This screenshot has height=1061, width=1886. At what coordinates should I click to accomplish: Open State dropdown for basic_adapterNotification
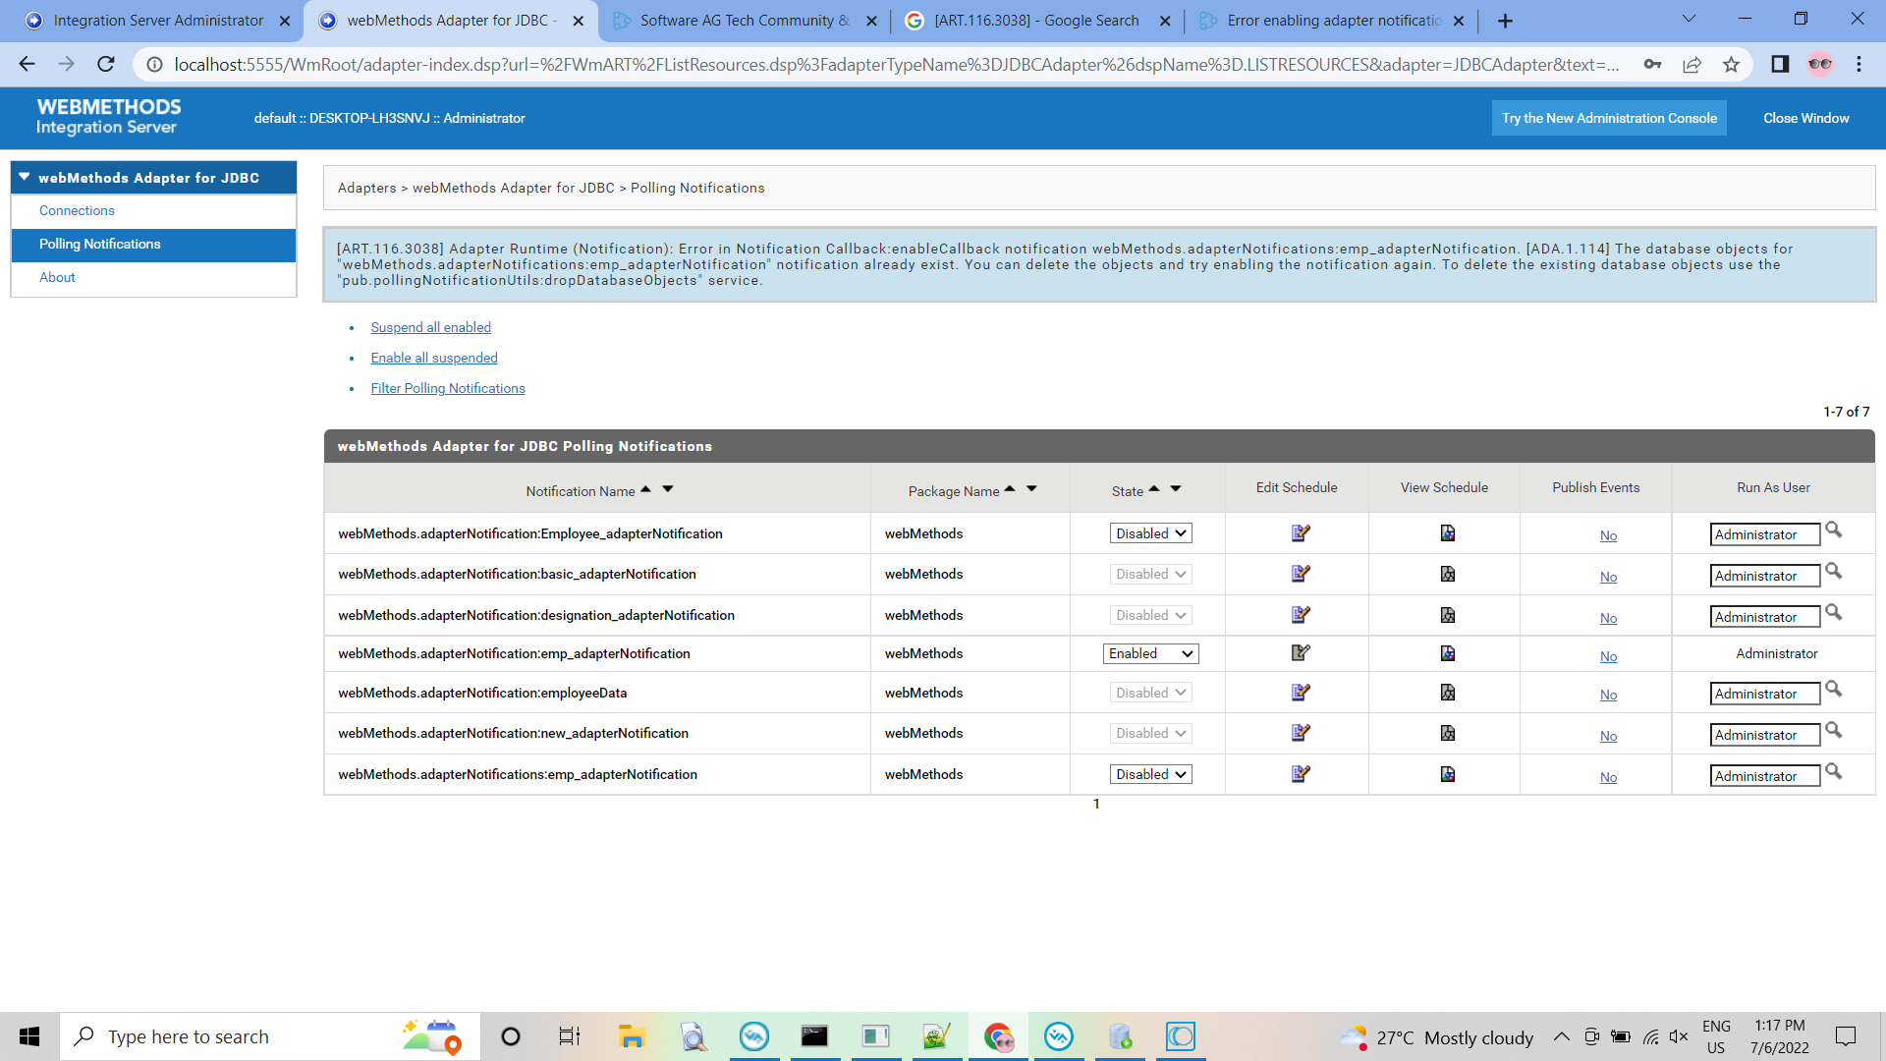(1150, 574)
